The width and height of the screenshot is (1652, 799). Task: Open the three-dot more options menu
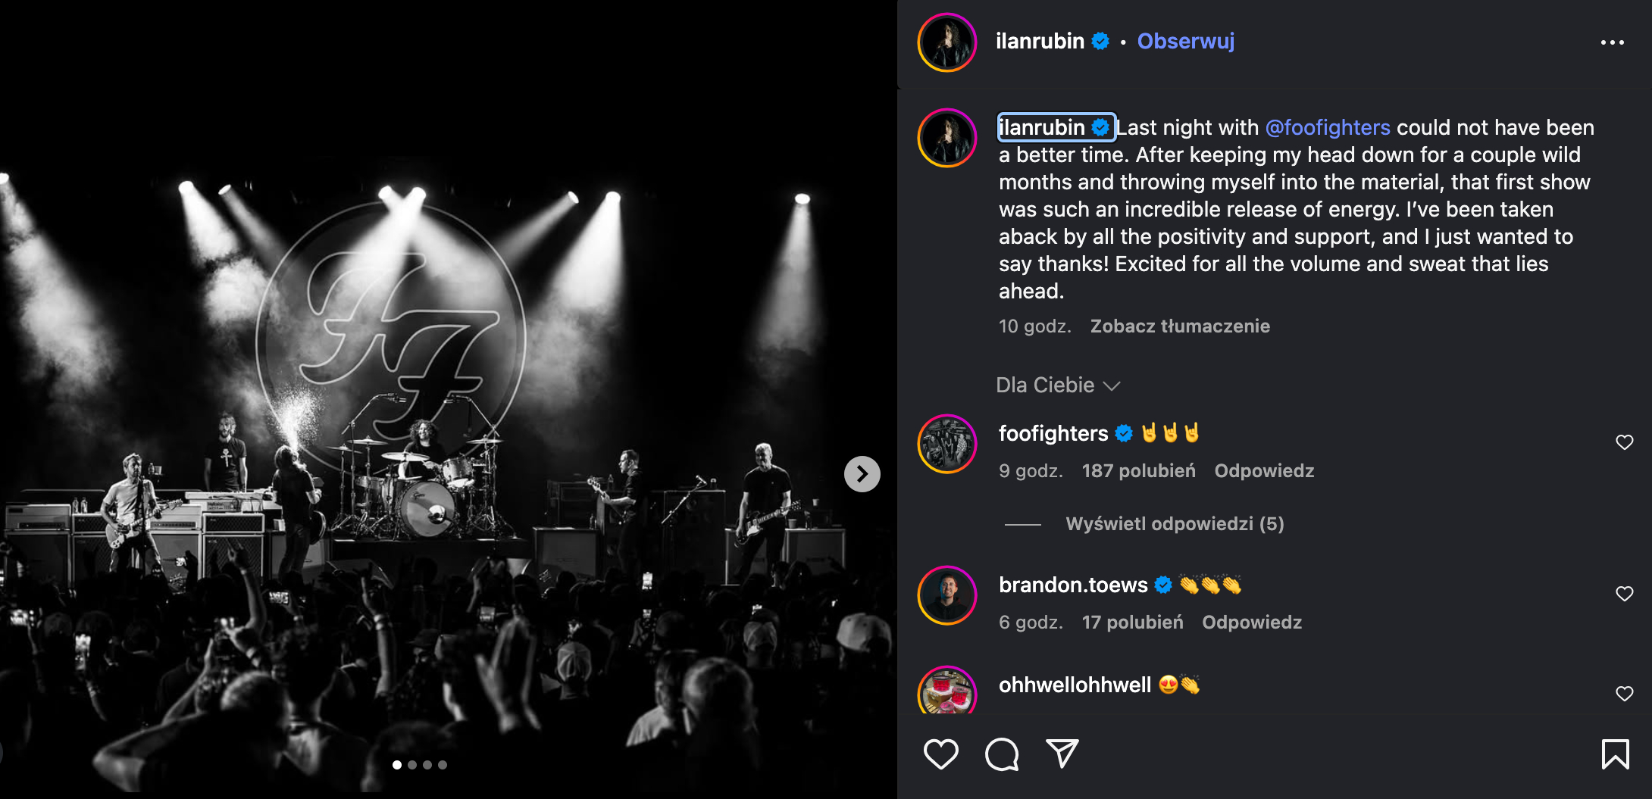click(x=1612, y=42)
